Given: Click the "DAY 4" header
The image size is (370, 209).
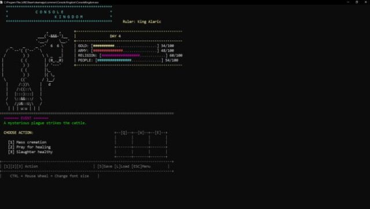Looking at the screenshot, I should (x=115, y=36).
